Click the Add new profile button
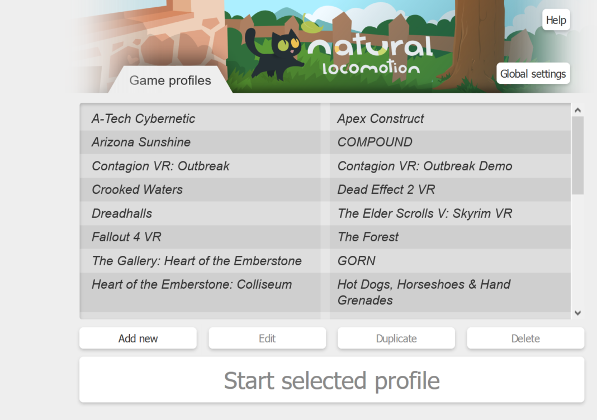Screen dimensions: 597x420 [138, 338]
